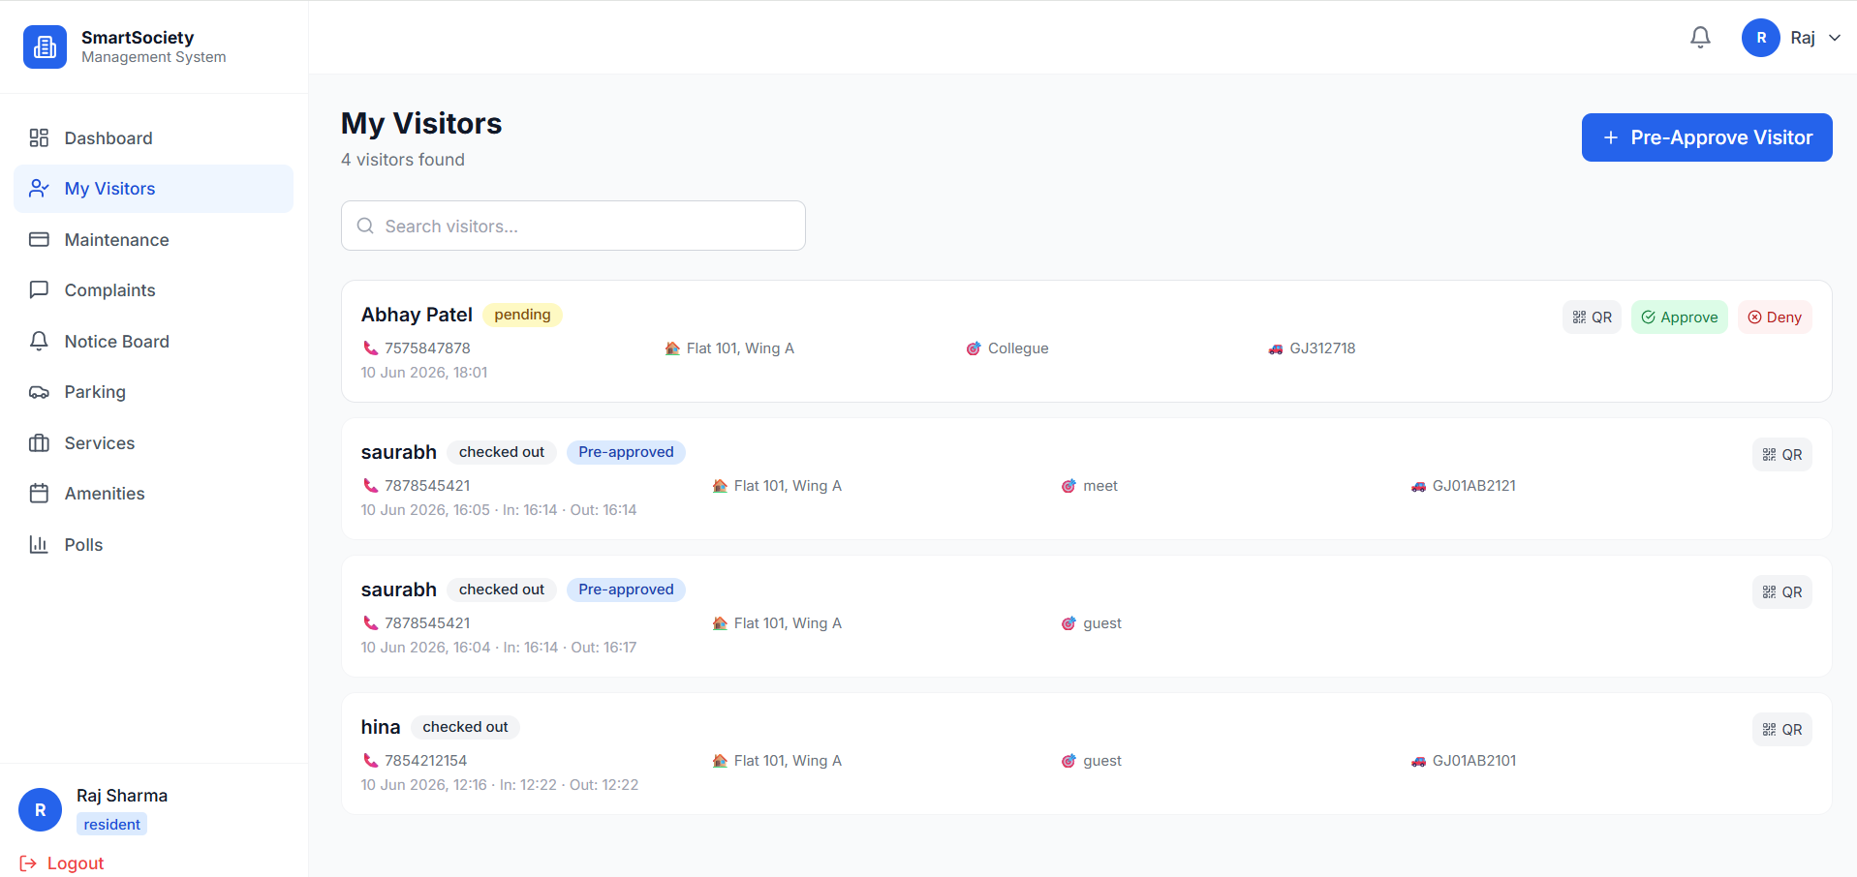The height and width of the screenshot is (877, 1857).
Task: Focus the Search visitors field
Action: pos(573,226)
